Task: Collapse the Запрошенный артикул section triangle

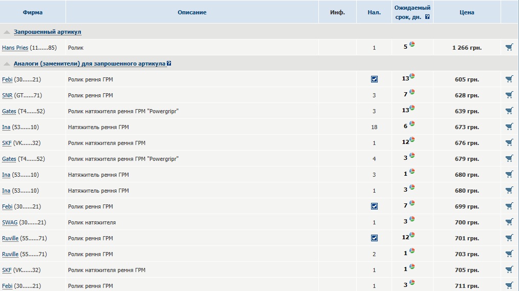Action: coord(7,32)
